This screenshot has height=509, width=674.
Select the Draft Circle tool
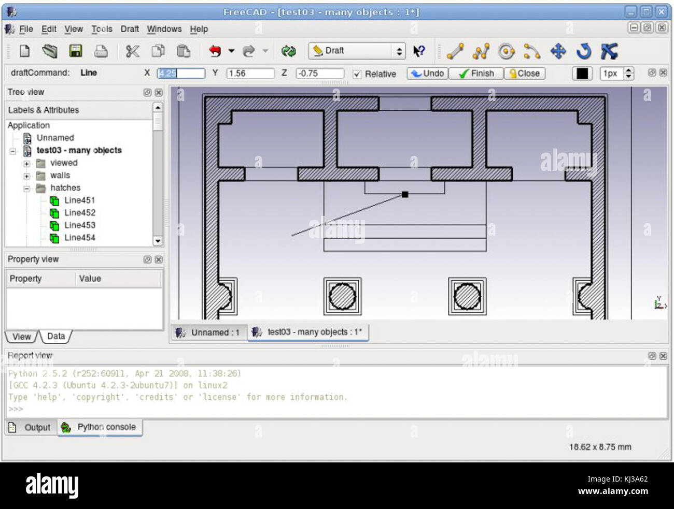tap(507, 51)
